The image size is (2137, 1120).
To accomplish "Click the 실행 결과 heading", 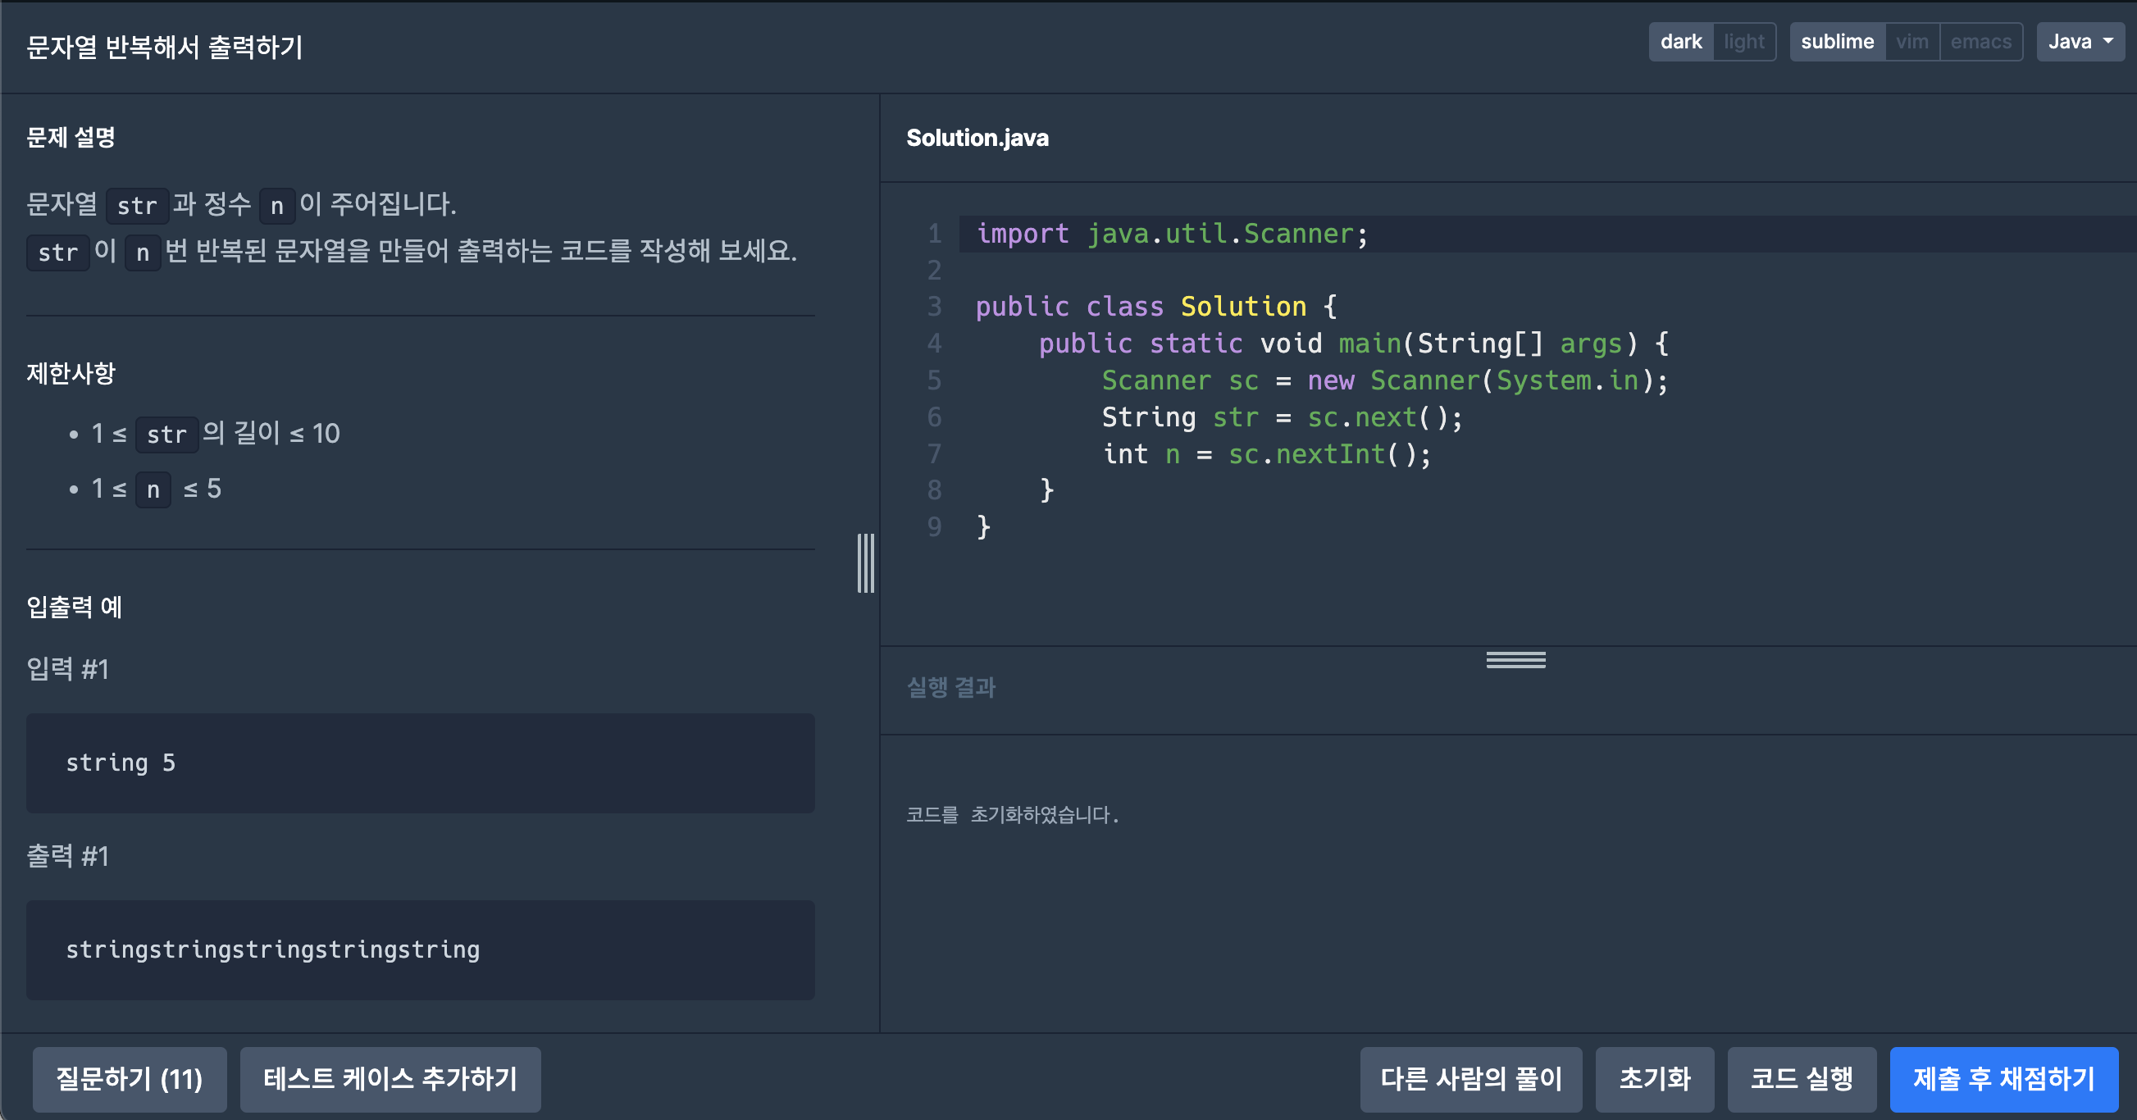I will tap(950, 687).
